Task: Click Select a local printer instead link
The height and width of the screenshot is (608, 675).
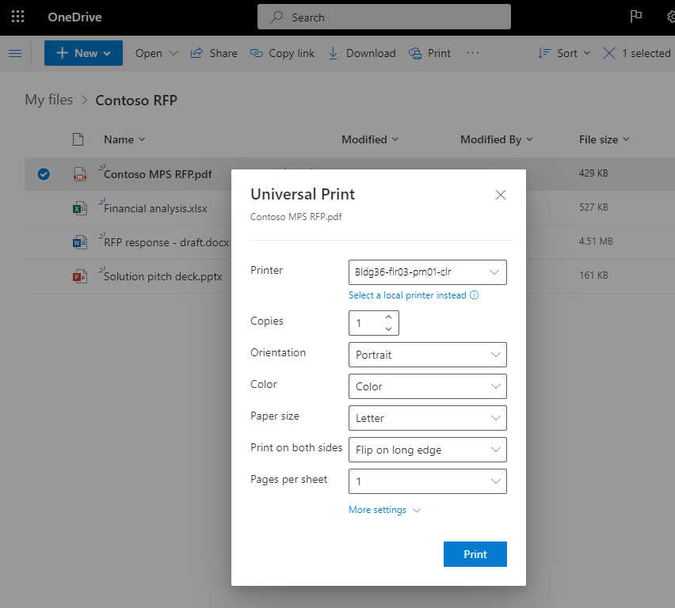Action: click(408, 295)
